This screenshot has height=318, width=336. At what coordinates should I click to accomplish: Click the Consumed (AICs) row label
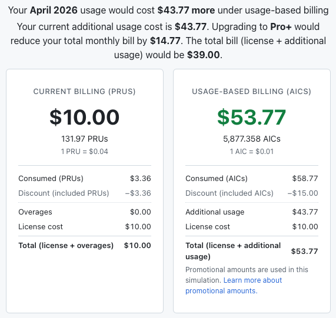(217, 179)
